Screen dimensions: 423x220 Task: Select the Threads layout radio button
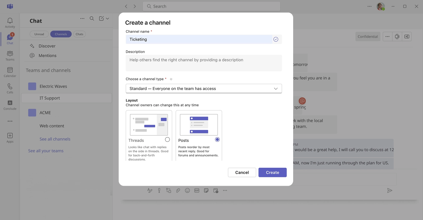(x=167, y=139)
